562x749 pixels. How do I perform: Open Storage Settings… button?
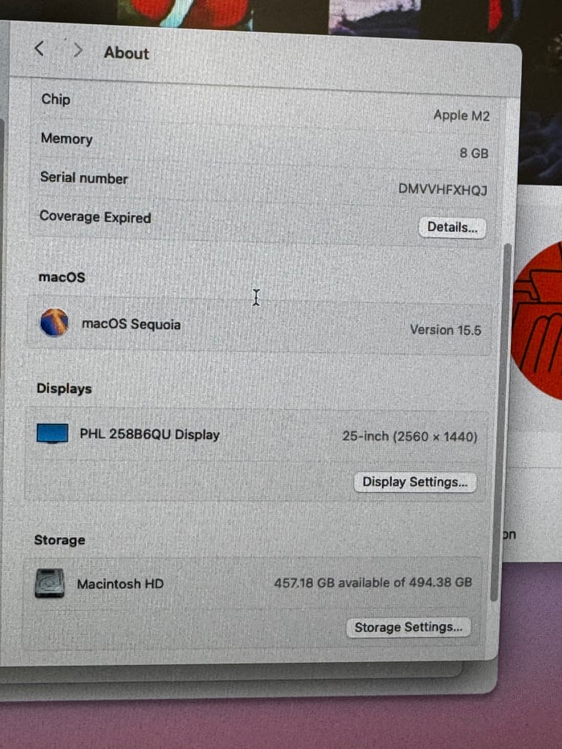(408, 627)
